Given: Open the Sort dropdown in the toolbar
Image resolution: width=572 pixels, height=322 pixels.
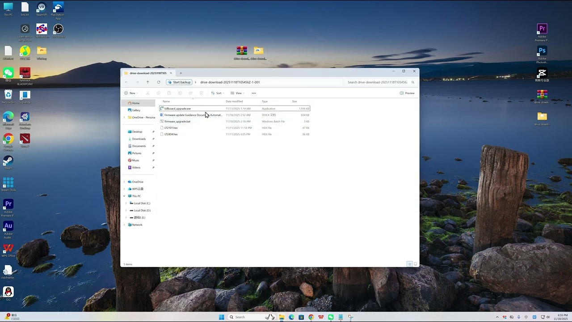Looking at the screenshot, I should point(218,93).
